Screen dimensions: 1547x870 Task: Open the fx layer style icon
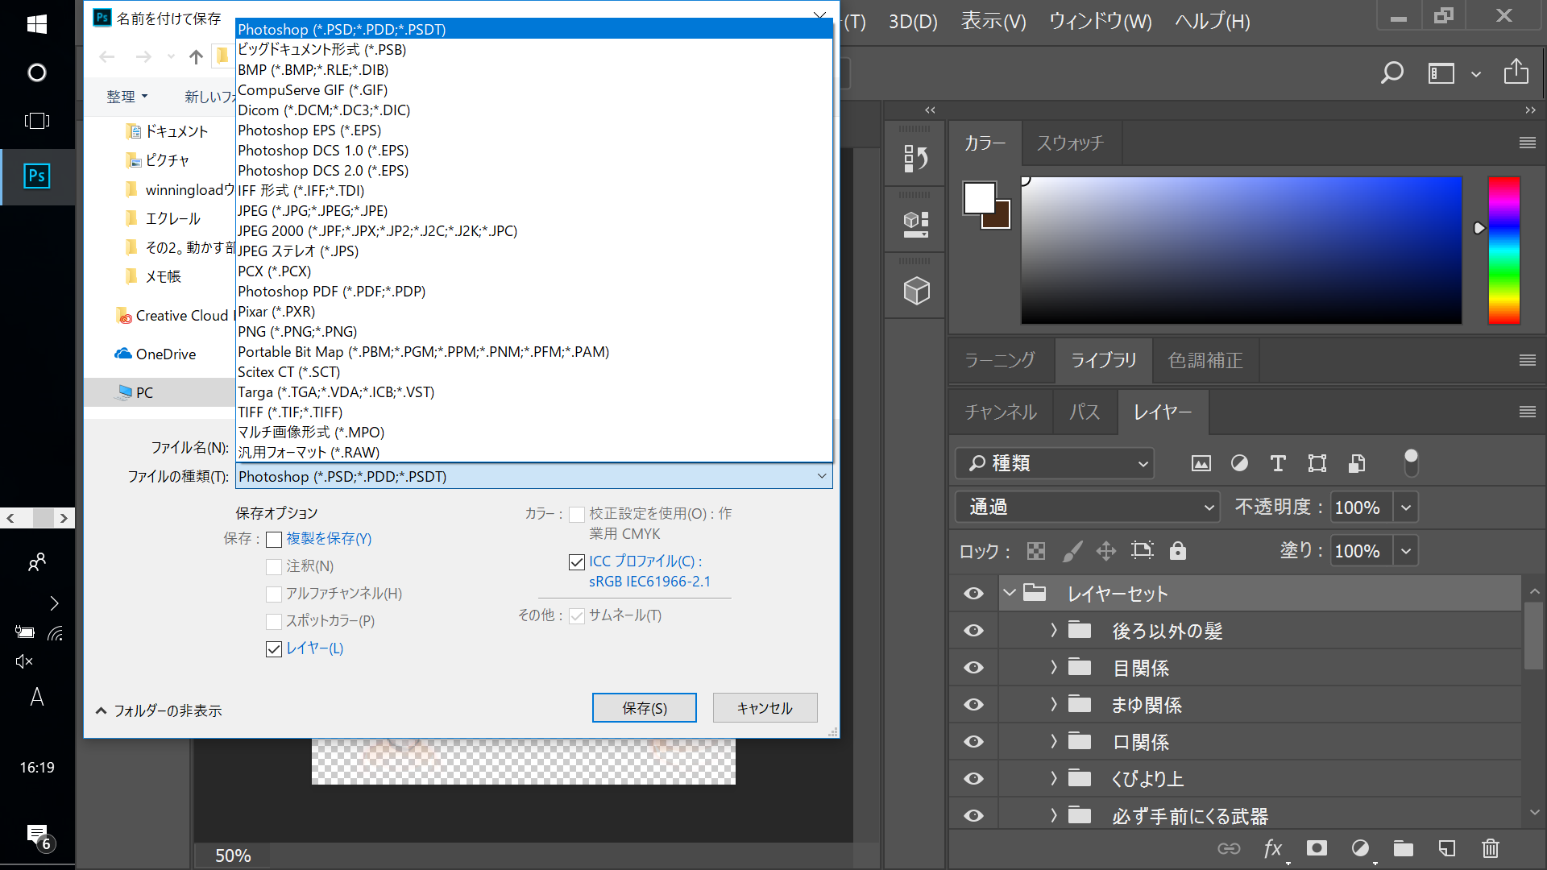click(1273, 848)
